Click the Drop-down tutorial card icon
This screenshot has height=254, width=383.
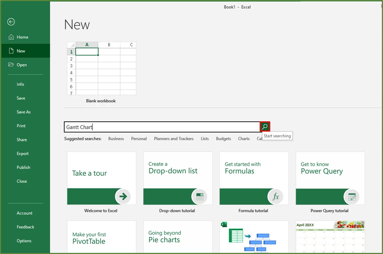[199, 196]
